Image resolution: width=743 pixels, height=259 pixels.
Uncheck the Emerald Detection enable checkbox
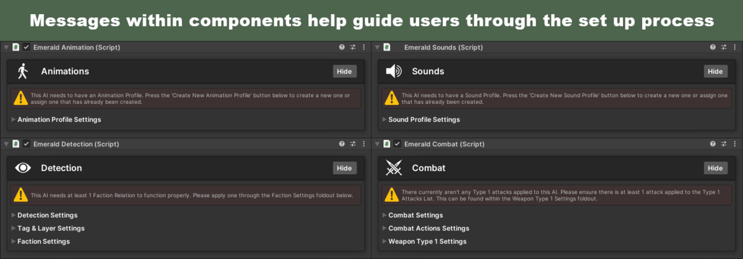tap(27, 144)
